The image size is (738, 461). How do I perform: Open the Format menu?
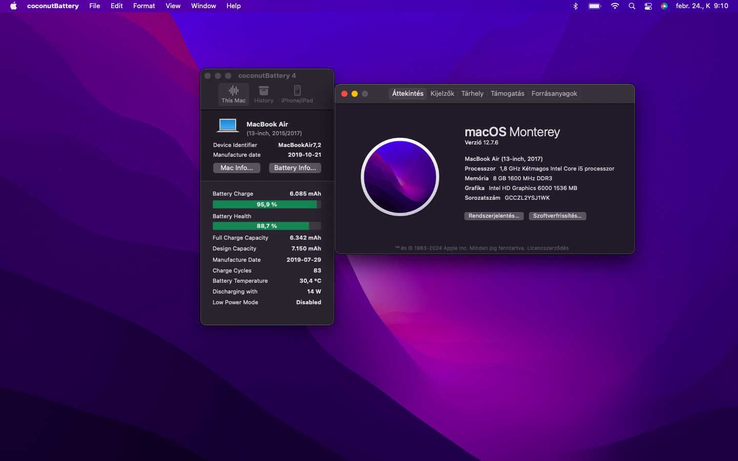[x=144, y=6]
